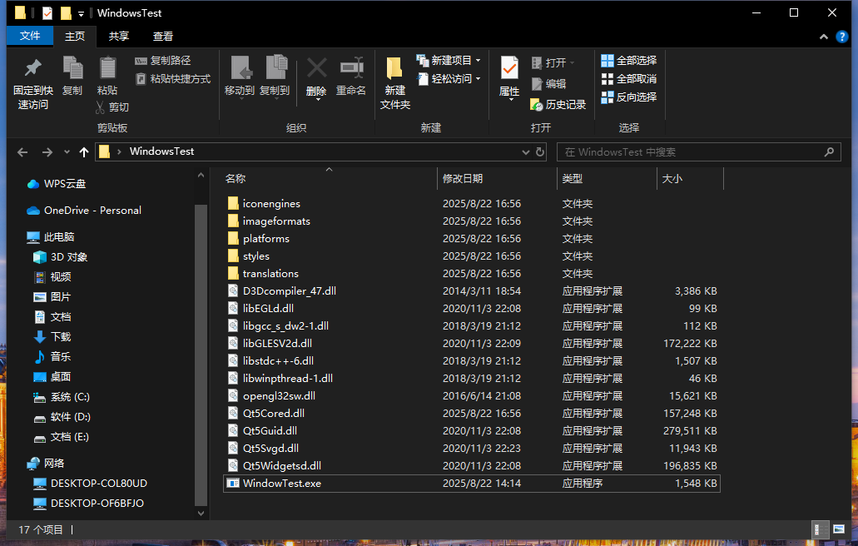Open the Properties dropdown arrow
The image size is (858, 546).
[x=510, y=100]
